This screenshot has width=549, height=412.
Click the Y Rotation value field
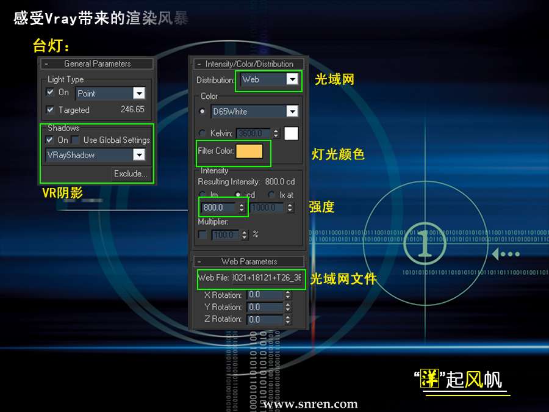coord(265,307)
